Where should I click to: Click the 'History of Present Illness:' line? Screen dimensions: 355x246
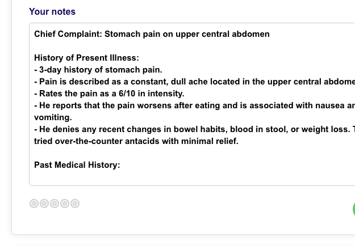[86, 58]
